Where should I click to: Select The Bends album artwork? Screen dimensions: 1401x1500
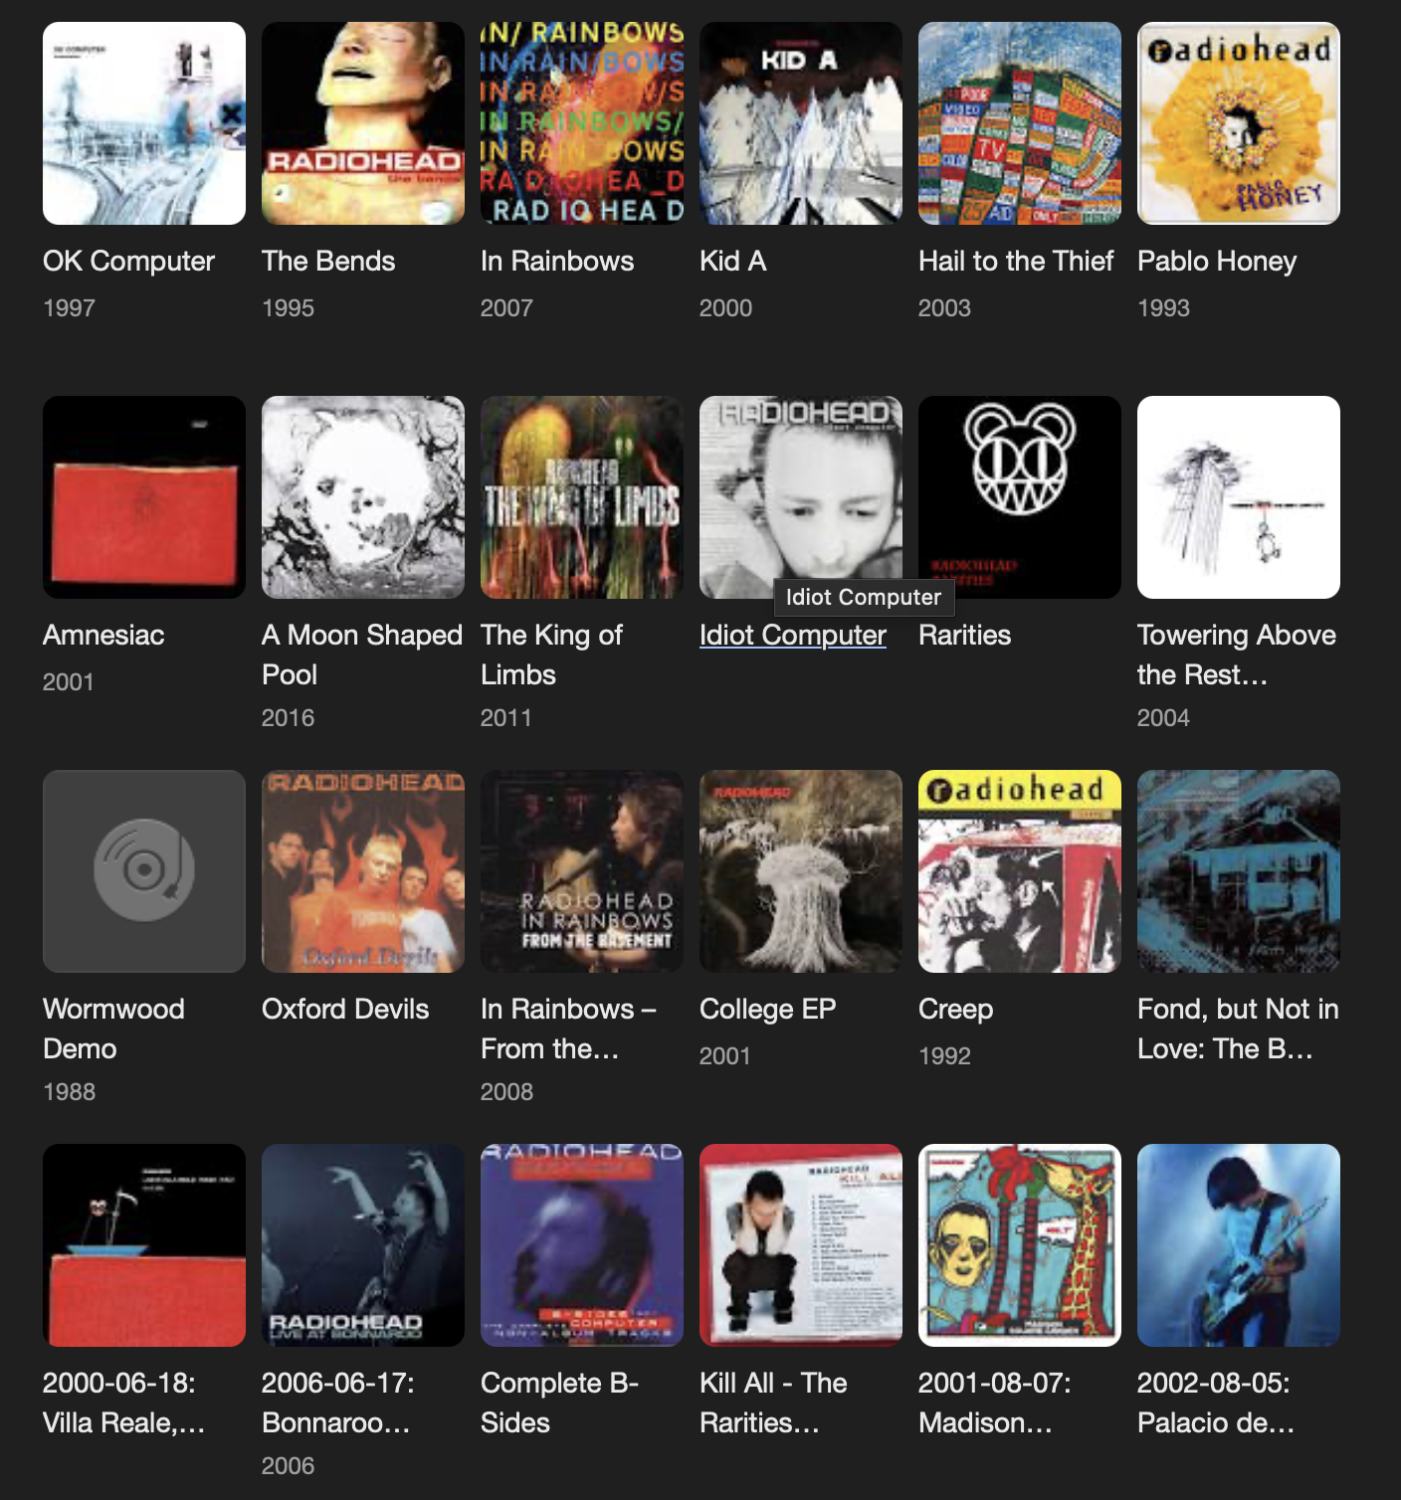tap(363, 123)
